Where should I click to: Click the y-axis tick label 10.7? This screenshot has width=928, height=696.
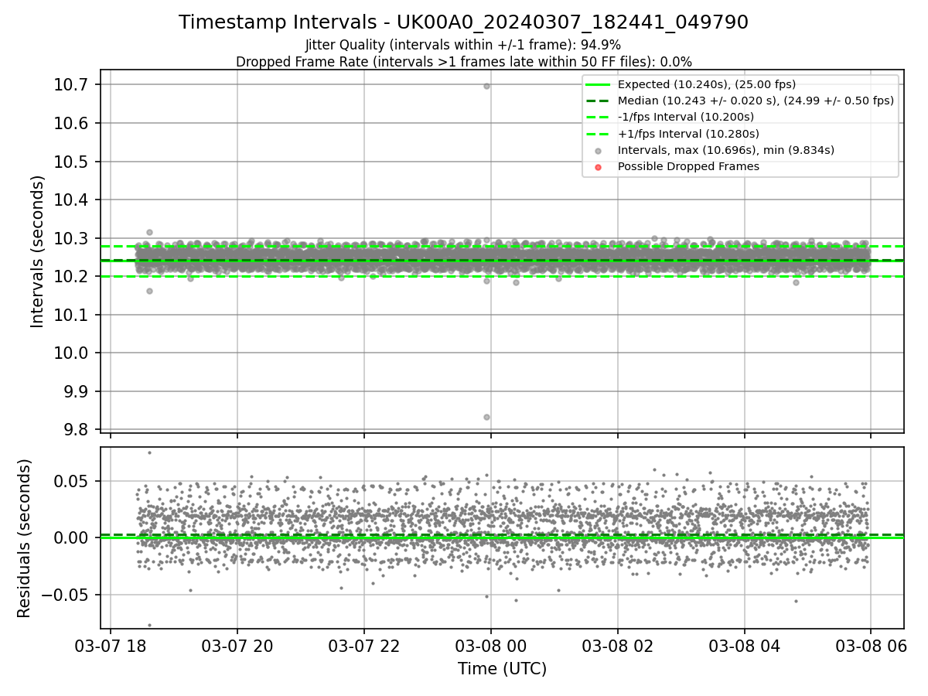tap(71, 85)
